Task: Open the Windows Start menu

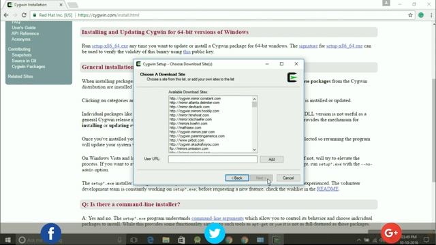Action: click(x=7, y=240)
